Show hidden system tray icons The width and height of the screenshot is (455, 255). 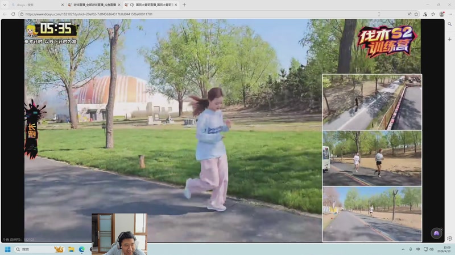click(403, 249)
